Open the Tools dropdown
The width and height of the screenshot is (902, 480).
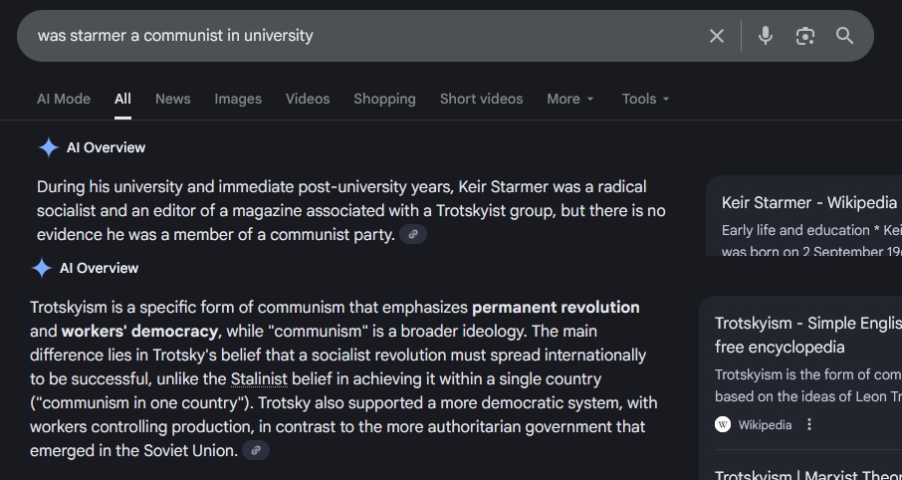click(645, 99)
